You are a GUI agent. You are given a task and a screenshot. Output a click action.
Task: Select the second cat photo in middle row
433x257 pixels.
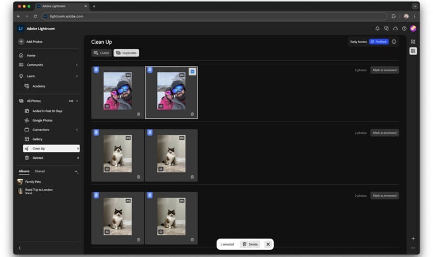(x=171, y=154)
